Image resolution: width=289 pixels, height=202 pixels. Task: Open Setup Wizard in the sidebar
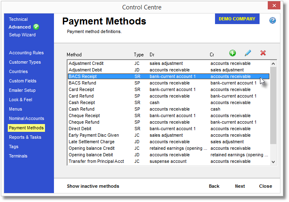coord(22,35)
